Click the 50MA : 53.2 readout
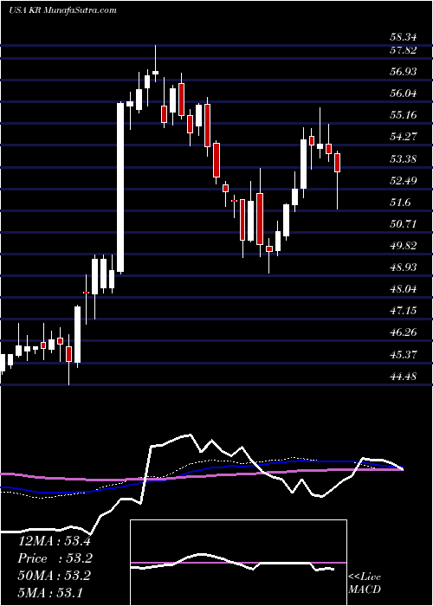 (54, 576)
